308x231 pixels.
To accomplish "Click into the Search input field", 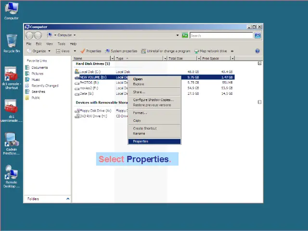I will click(x=221, y=35).
